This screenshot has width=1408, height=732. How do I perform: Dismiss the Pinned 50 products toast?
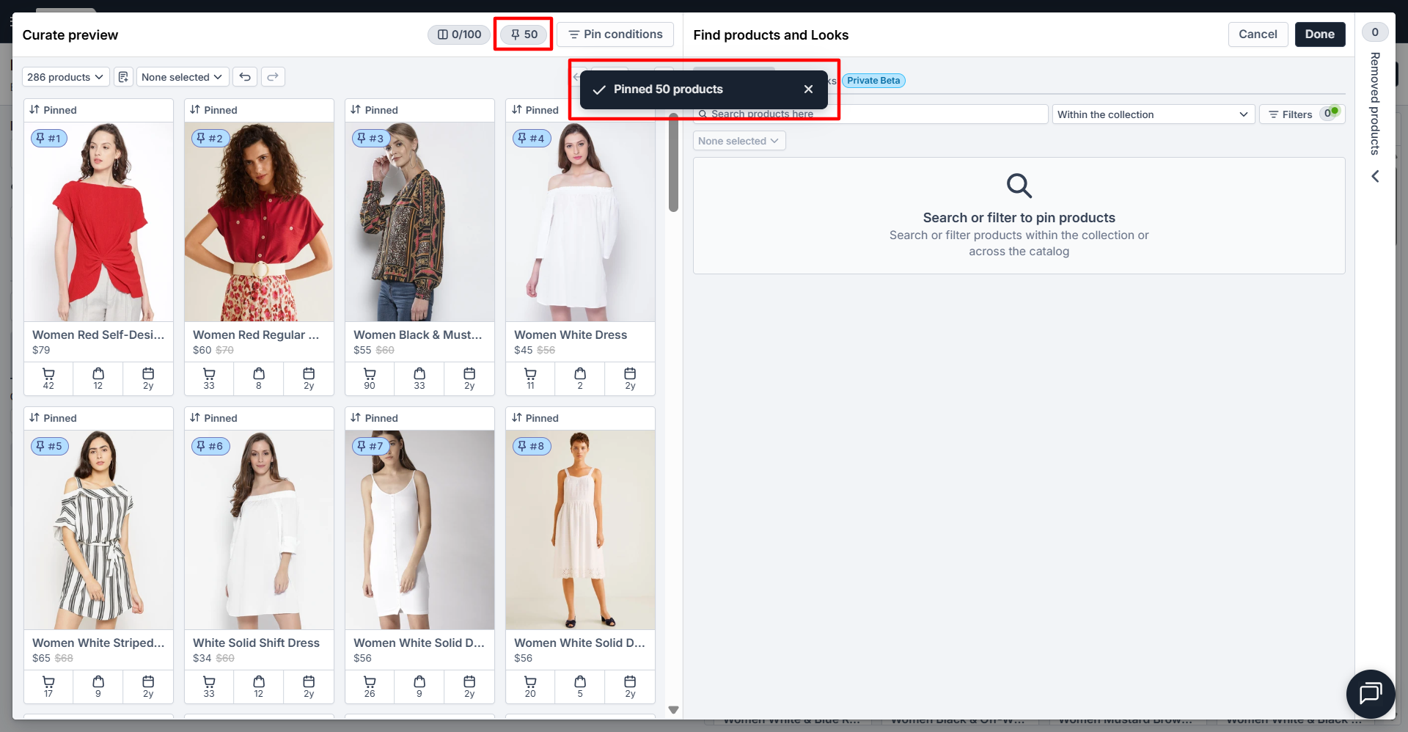pos(808,89)
